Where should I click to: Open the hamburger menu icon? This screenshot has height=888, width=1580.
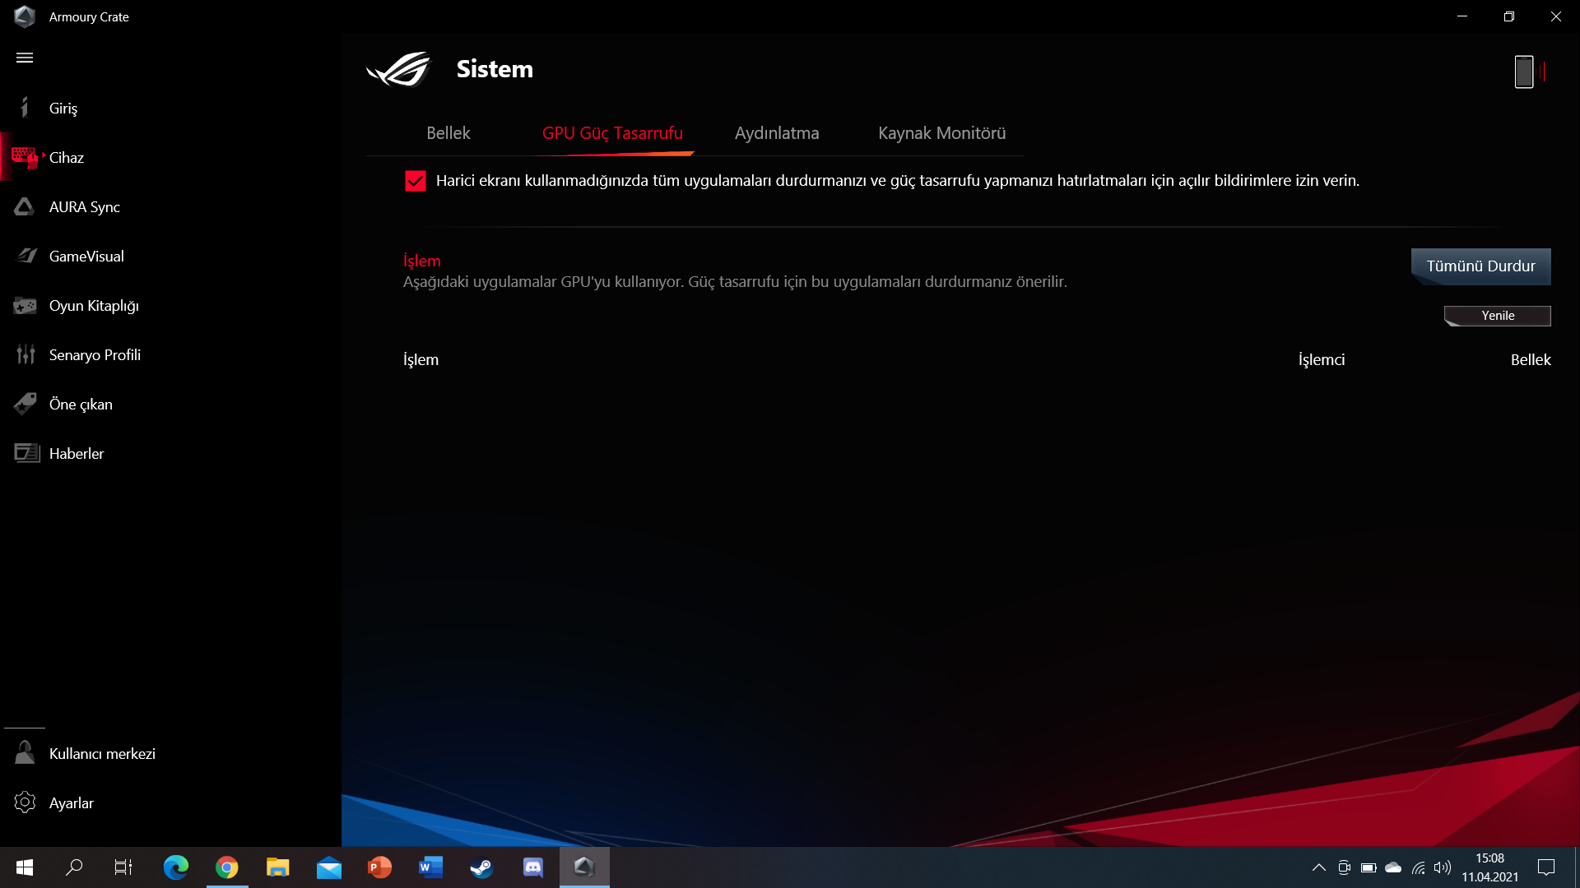25,58
